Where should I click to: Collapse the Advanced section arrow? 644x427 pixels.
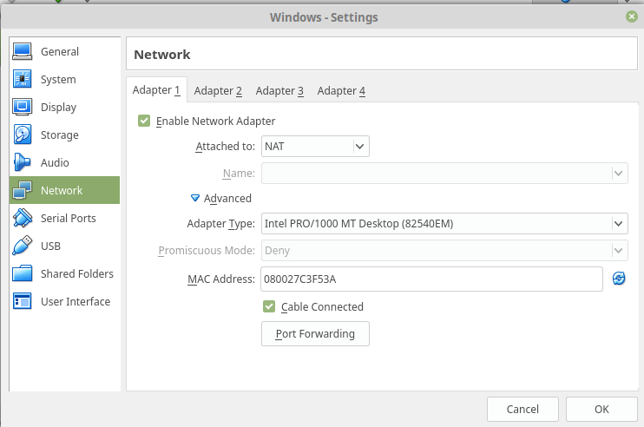click(x=195, y=199)
